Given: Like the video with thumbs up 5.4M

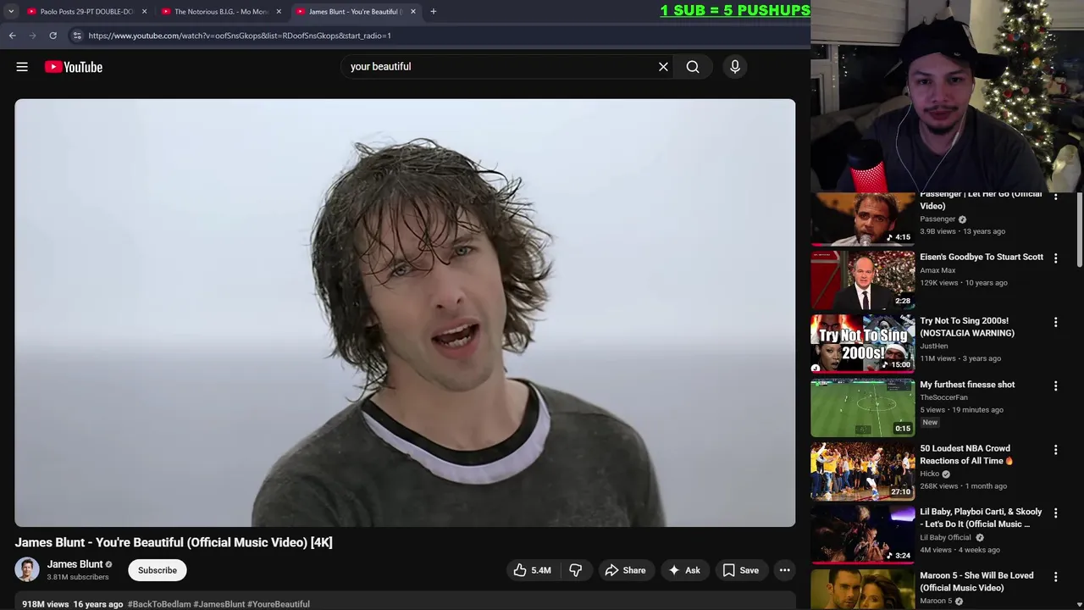Looking at the screenshot, I should (533, 570).
